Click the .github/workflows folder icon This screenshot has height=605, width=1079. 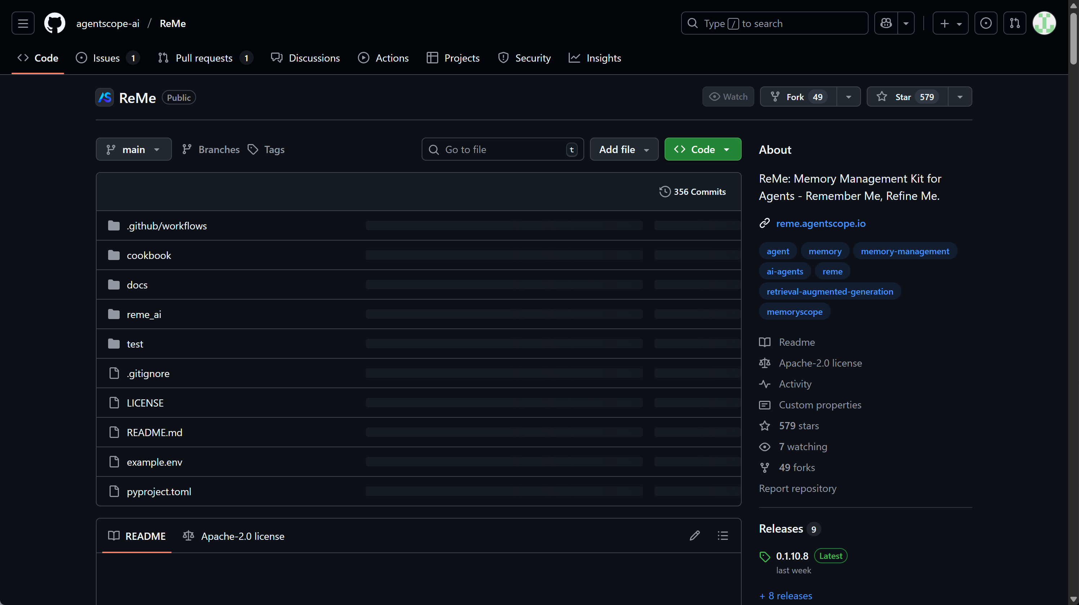pyautogui.click(x=114, y=226)
